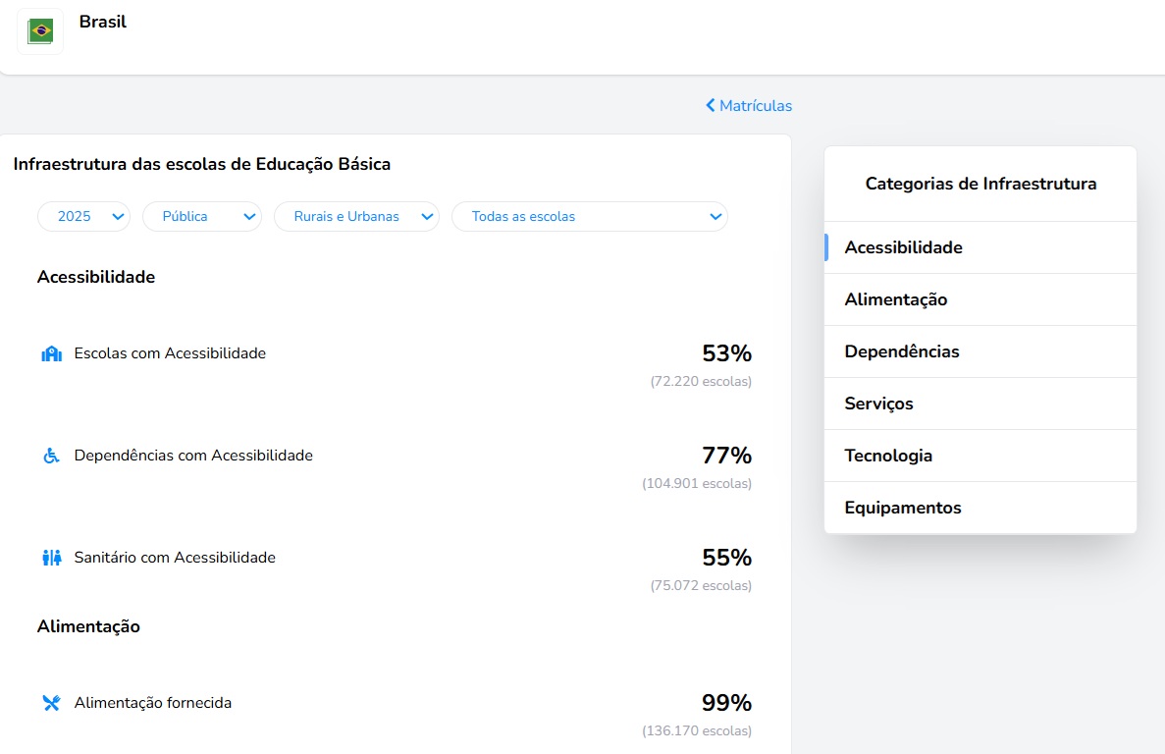Click the Brazil flag icon
The width and height of the screenshot is (1165, 754).
pos(40,31)
